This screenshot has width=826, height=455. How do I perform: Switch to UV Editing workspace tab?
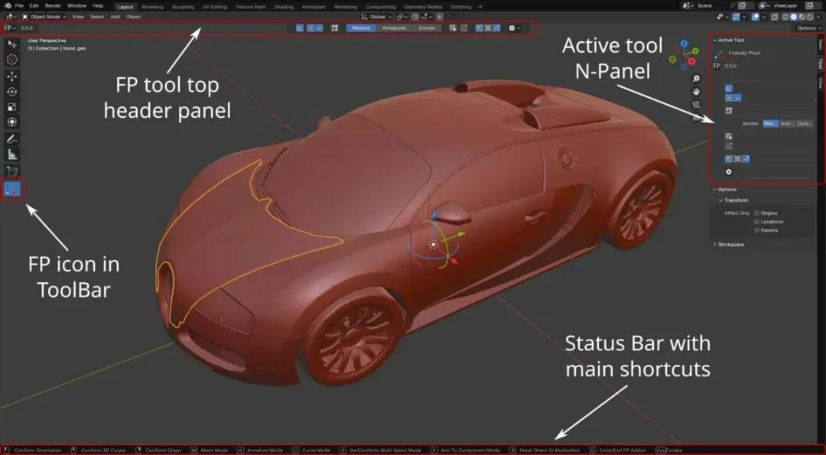point(214,7)
